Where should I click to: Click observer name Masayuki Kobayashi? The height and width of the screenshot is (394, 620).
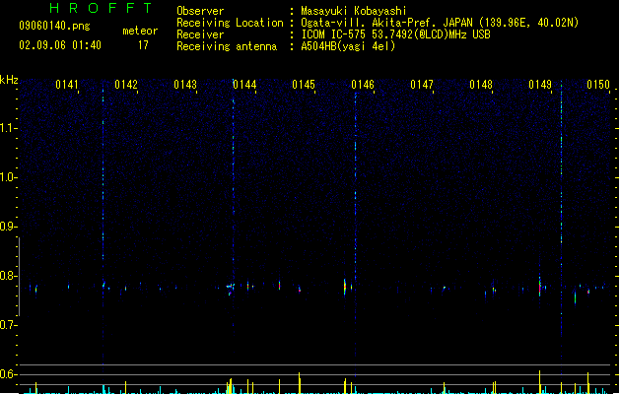pyautogui.click(x=354, y=11)
